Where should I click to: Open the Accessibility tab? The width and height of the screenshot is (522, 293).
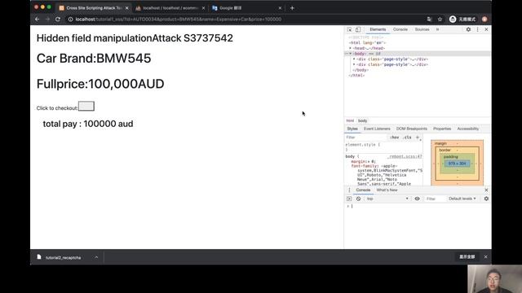click(467, 129)
